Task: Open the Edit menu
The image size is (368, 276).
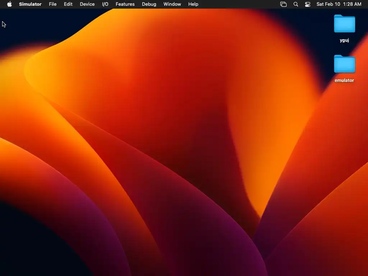Action: [x=68, y=4]
